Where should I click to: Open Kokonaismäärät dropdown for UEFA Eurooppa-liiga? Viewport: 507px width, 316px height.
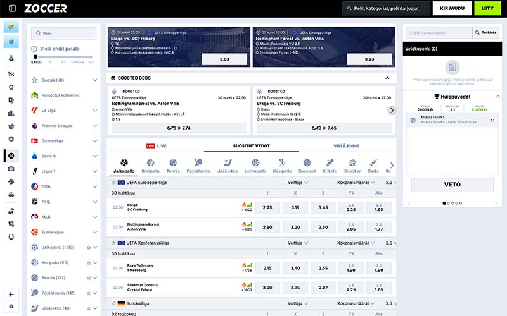tap(356, 183)
